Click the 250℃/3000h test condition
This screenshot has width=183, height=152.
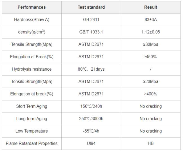[91, 119]
